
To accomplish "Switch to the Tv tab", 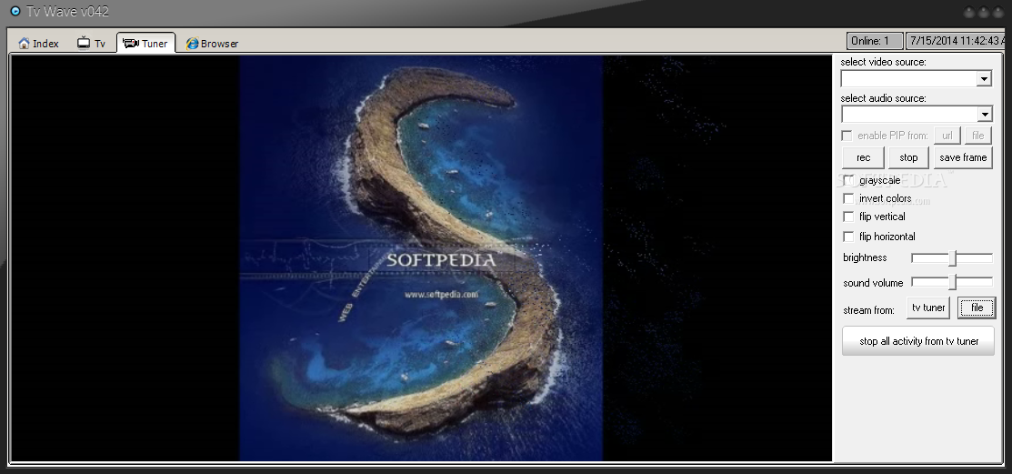I will click(x=92, y=44).
